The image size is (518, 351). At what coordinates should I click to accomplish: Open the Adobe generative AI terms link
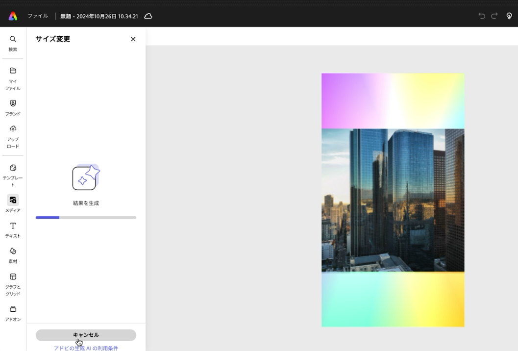click(x=86, y=348)
